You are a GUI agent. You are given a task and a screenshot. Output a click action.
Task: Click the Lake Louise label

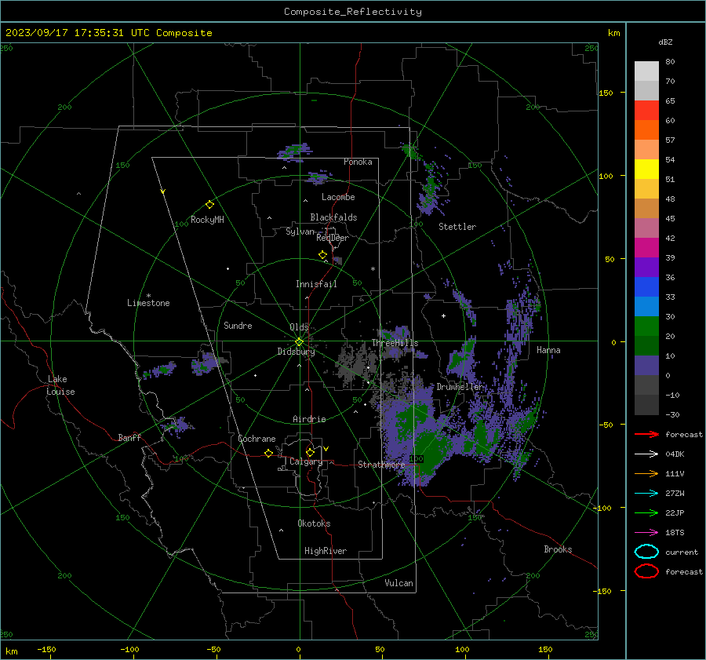[60, 385]
